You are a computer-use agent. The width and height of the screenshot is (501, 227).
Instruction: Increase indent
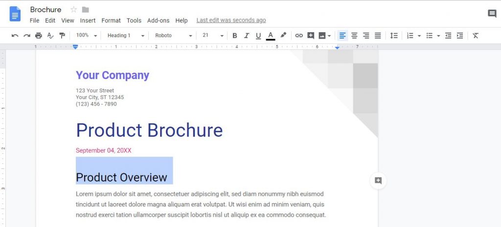[460, 36]
